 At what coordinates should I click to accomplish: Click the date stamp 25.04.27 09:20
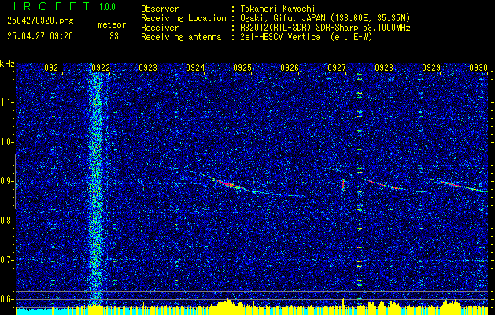40,36
